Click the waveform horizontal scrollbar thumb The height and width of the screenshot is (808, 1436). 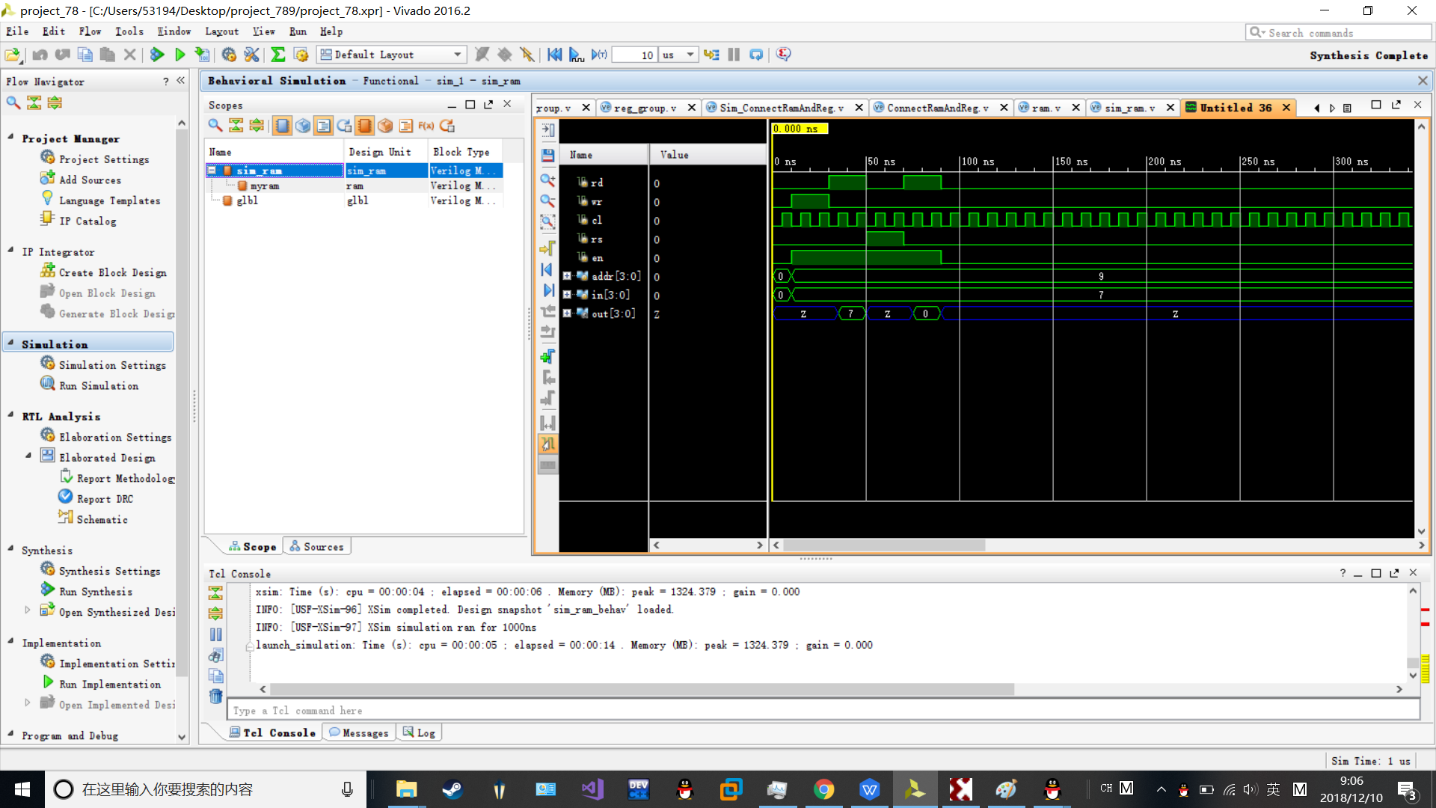pyautogui.click(x=883, y=545)
